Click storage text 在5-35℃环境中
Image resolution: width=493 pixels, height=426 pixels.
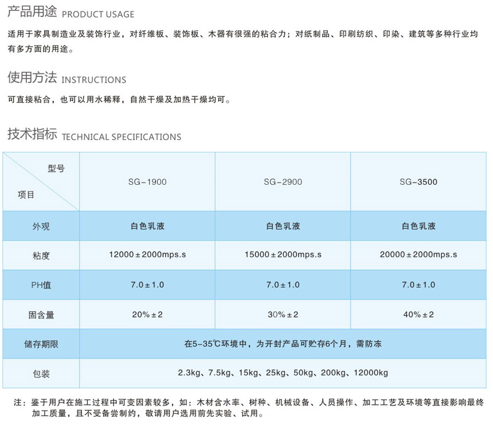tap(283, 343)
